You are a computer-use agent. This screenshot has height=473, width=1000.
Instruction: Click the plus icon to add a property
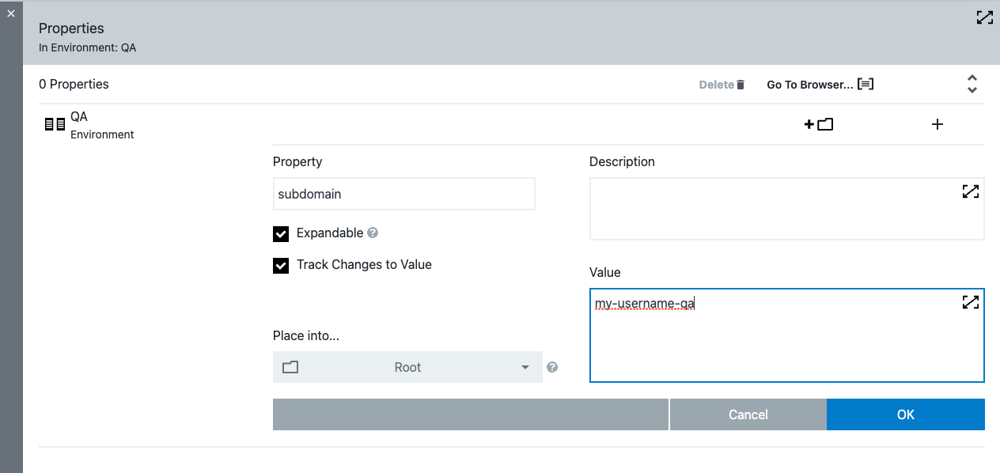937,124
